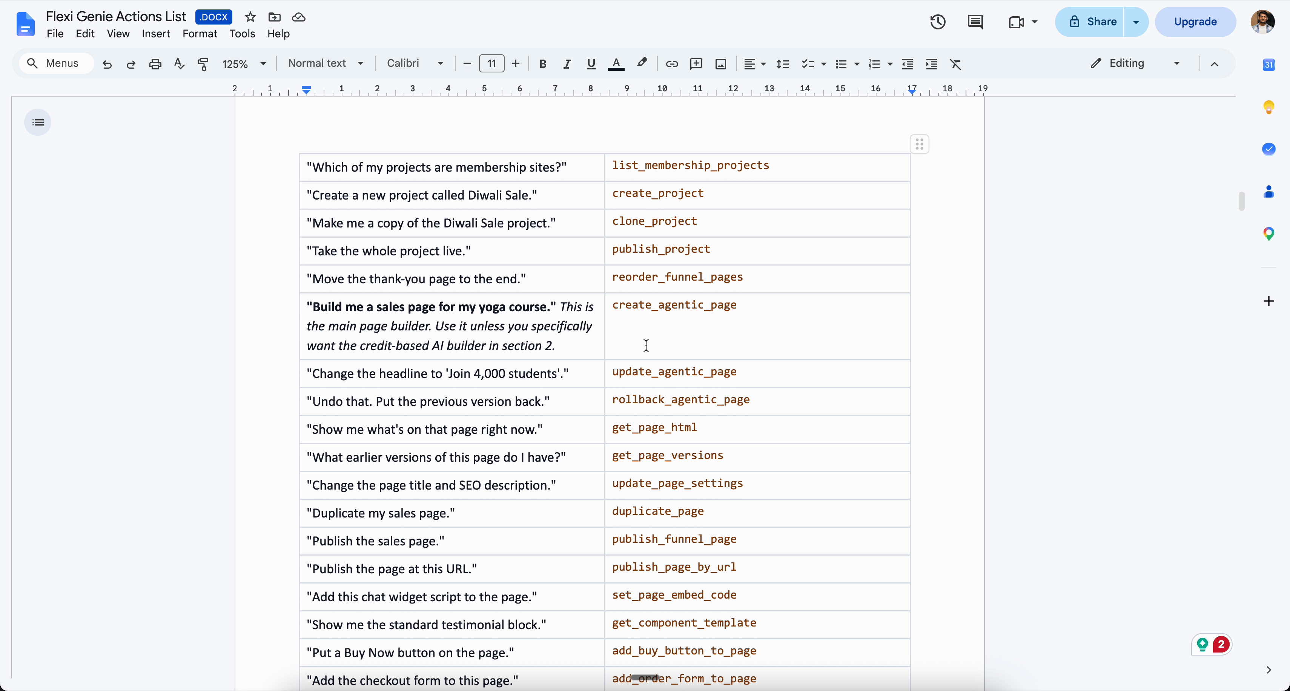Open the Google Keep side panel
This screenshot has width=1290, height=691.
coord(1268,107)
